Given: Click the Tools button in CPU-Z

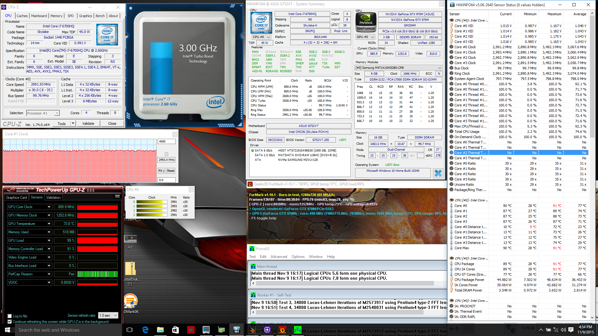Looking at the screenshot, I should tap(62, 124).
